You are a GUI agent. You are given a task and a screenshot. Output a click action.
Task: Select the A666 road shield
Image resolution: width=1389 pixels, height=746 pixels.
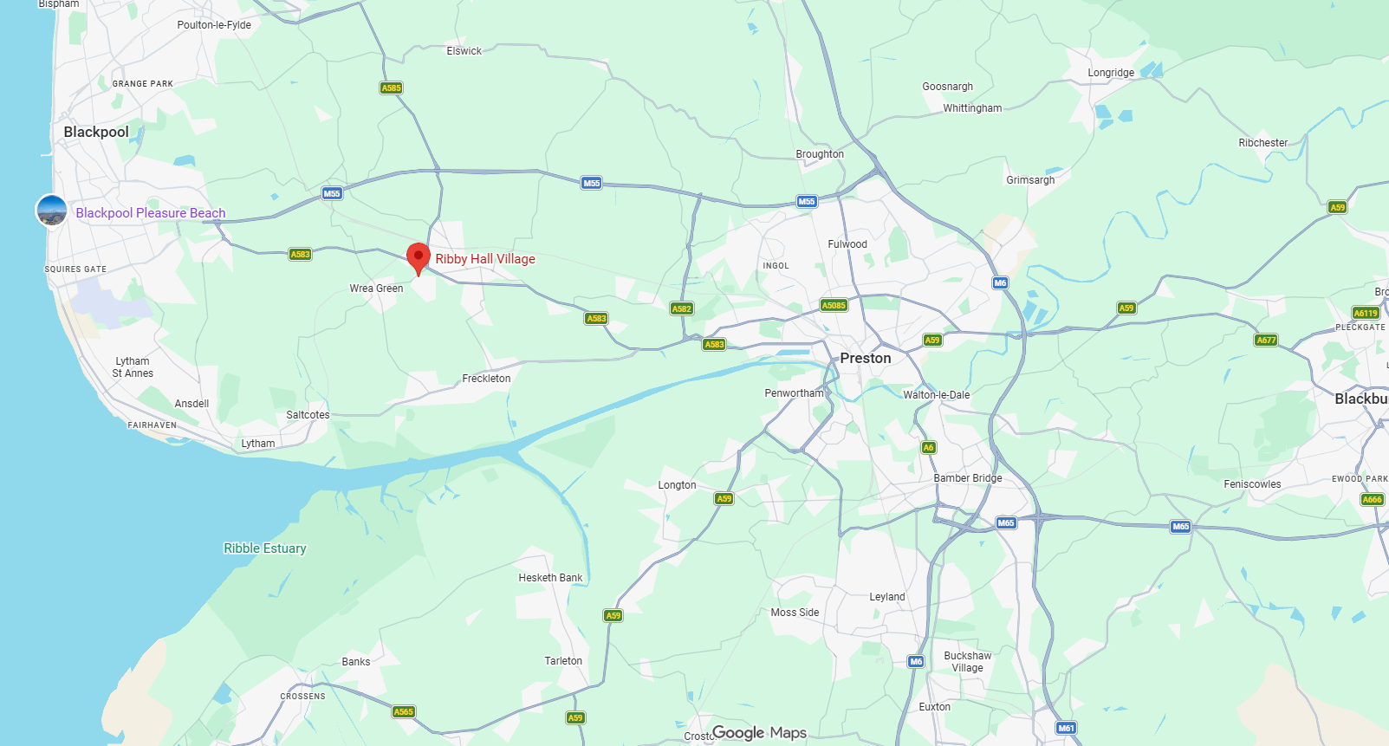pos(1373,499)
